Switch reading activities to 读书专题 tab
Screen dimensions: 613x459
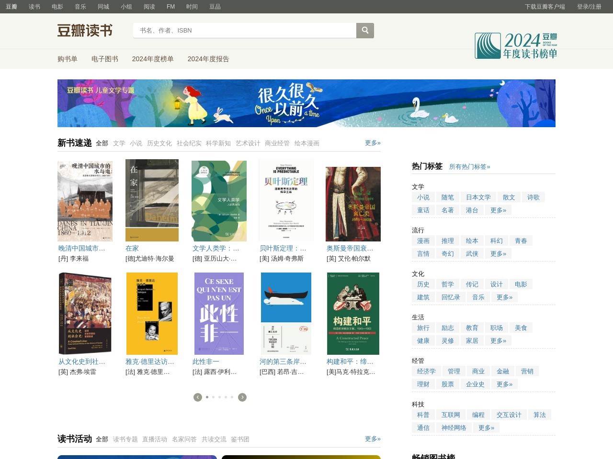(125, 439)
